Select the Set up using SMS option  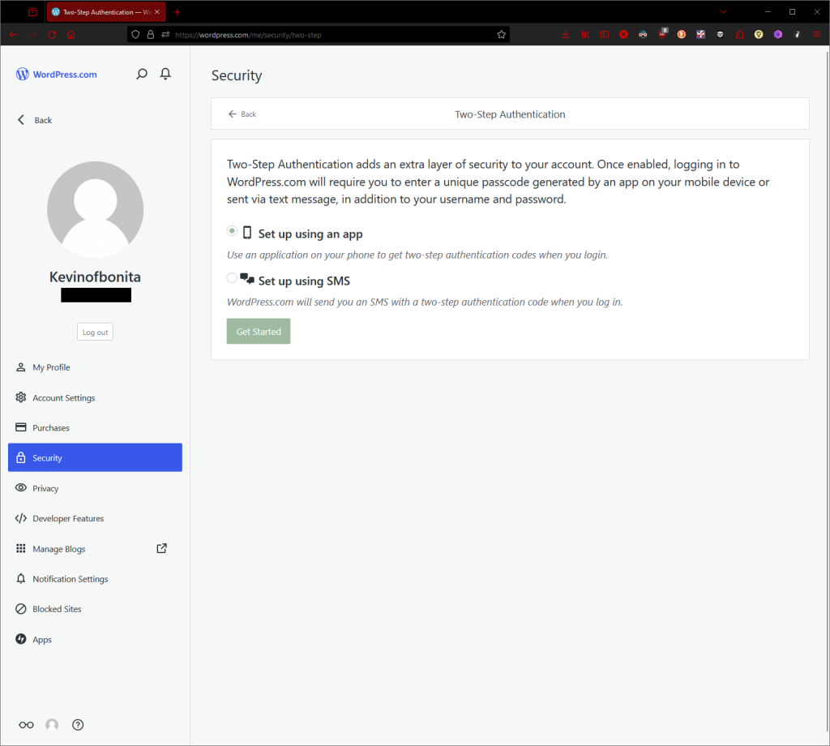click(233, 278)
